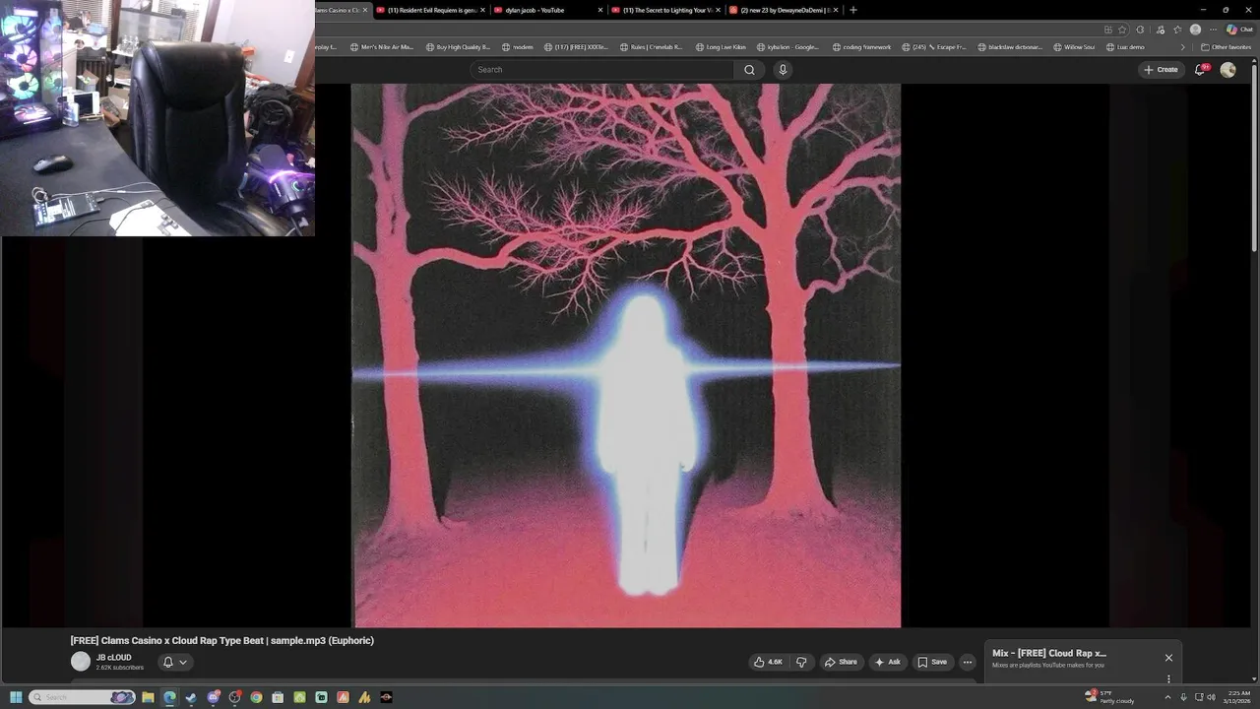Open the Willow Soul bookmark

[1074, 47]
